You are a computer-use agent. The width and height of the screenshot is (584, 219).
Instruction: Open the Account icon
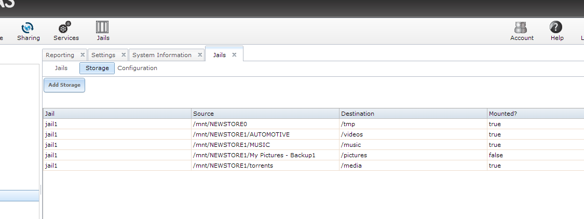pyautogui.click(x=522, y=28)
